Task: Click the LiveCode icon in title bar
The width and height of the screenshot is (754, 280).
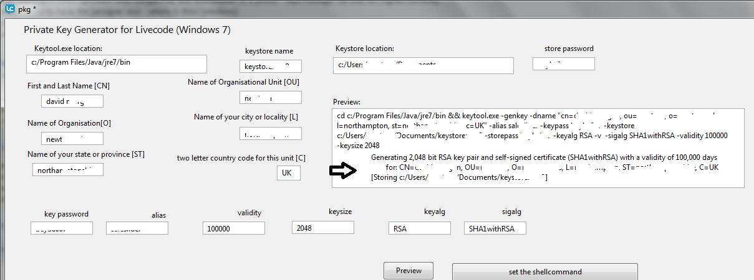Action: pyautogui.click(x=8, y=7)
